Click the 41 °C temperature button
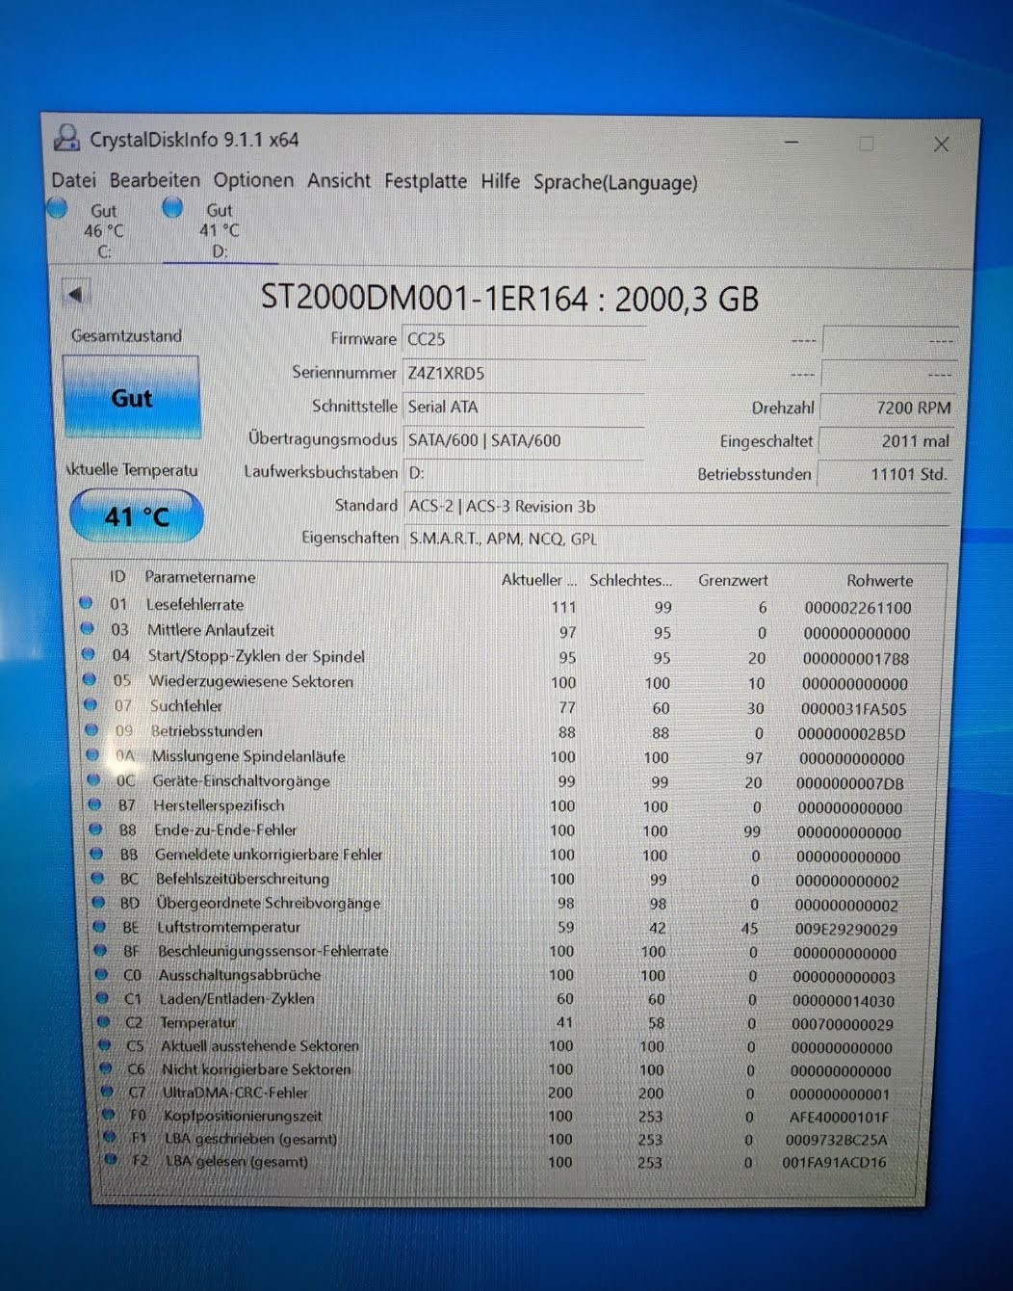This screenshot has width=1013, height=1291. click(x=136, y=516)
